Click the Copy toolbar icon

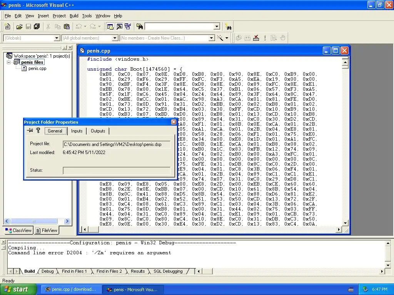(x=58, y=27)
